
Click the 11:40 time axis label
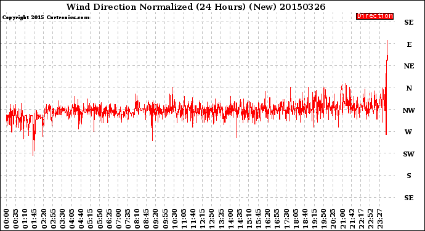(193, 219)
